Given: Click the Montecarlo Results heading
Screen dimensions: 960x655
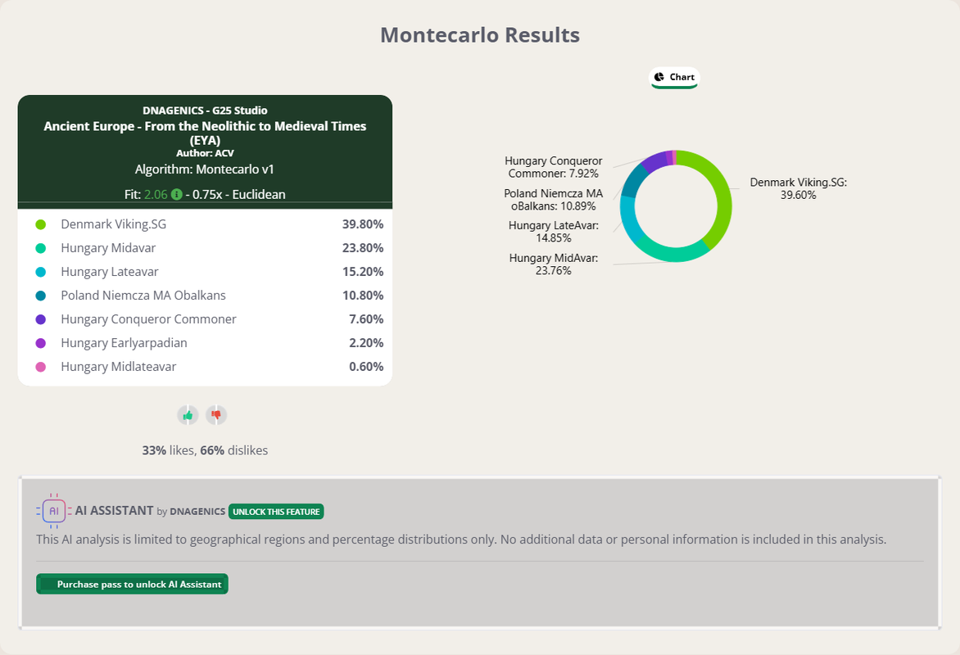Looking at the screenshot, I should pos(480,35).
